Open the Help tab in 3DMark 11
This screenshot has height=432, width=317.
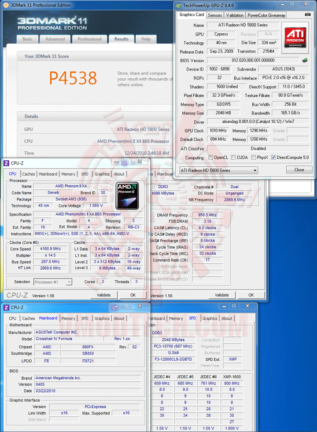pos(146,39)
